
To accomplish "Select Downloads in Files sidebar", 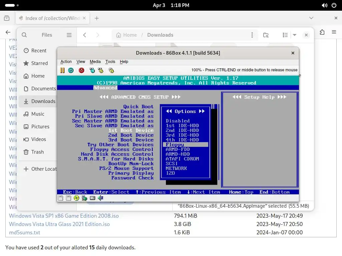I will [x=38, y=101].
